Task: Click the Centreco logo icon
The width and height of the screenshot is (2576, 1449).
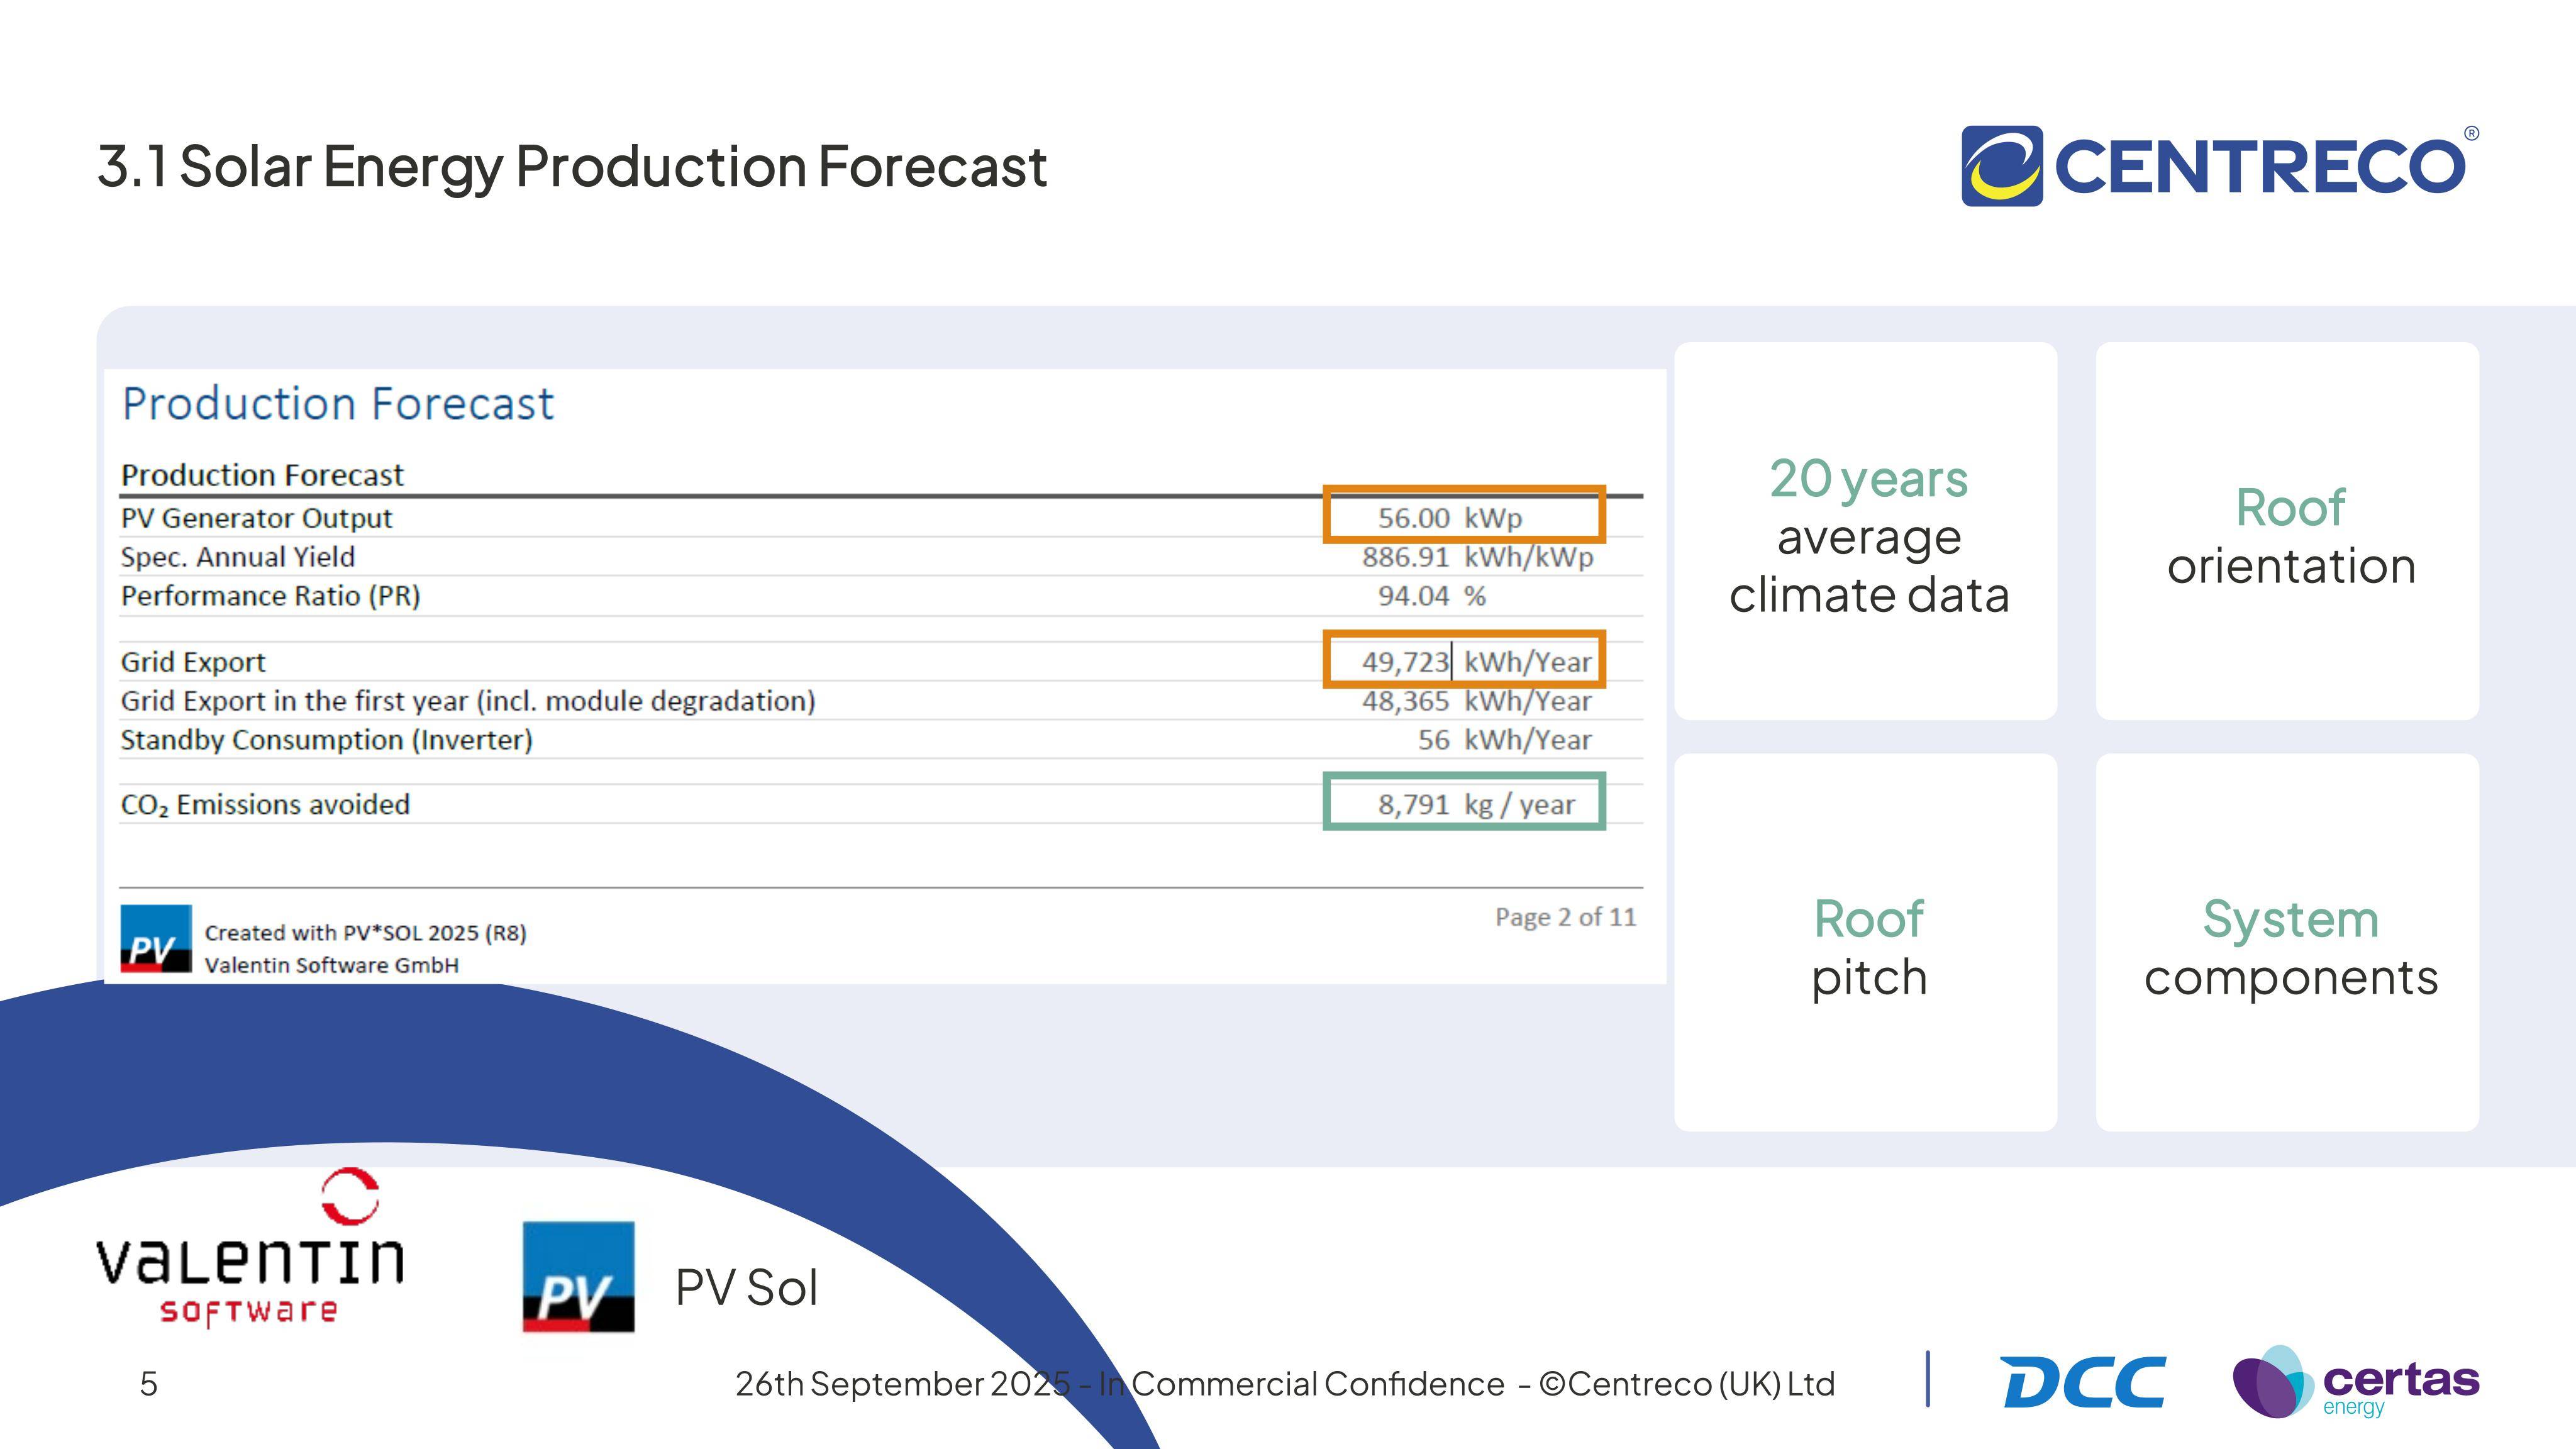Action: tap(2002, 166)
